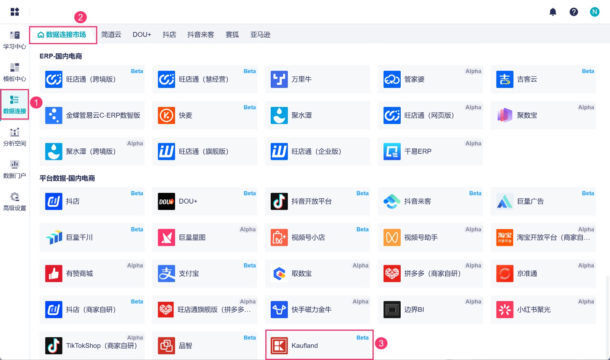
Task: Open the help question mark icon
Action: [x=574, y=12]
